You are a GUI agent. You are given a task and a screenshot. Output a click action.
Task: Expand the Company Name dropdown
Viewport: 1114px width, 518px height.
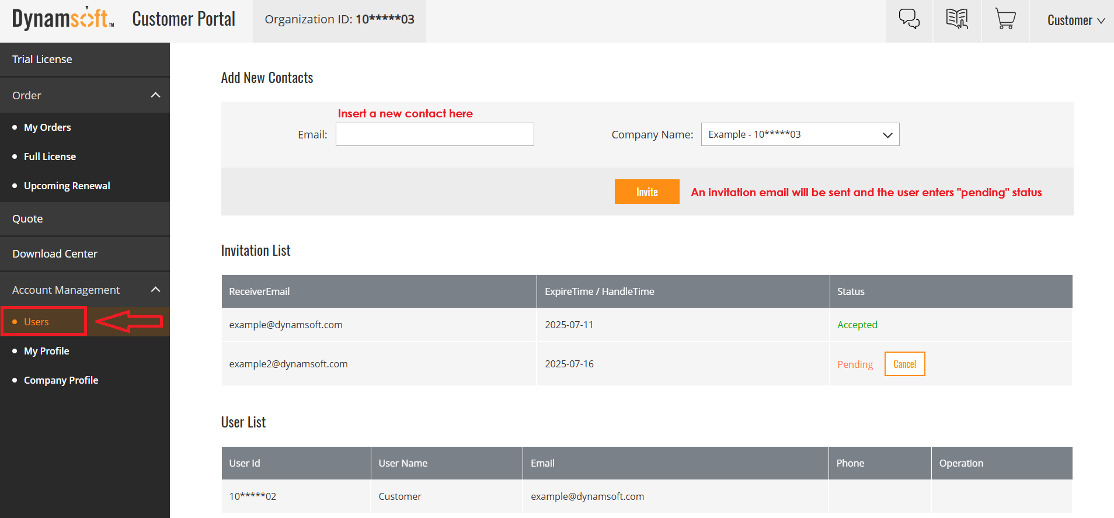(799, 134)
